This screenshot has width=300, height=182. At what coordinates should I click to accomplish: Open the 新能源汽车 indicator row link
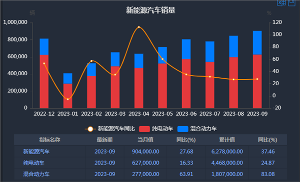36,152
